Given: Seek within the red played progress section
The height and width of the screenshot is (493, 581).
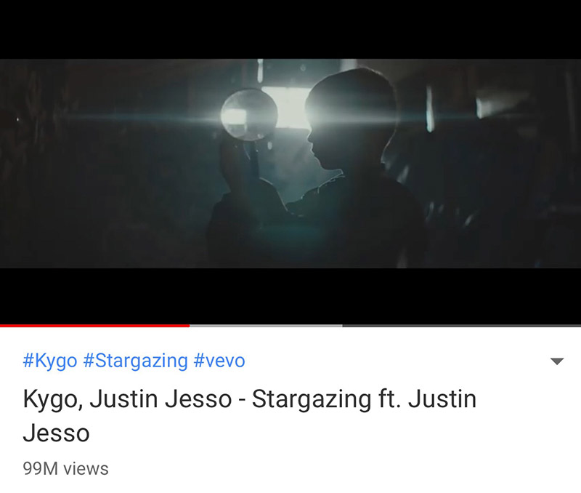Looking at the screenshot, I should (x=95, y=326).
